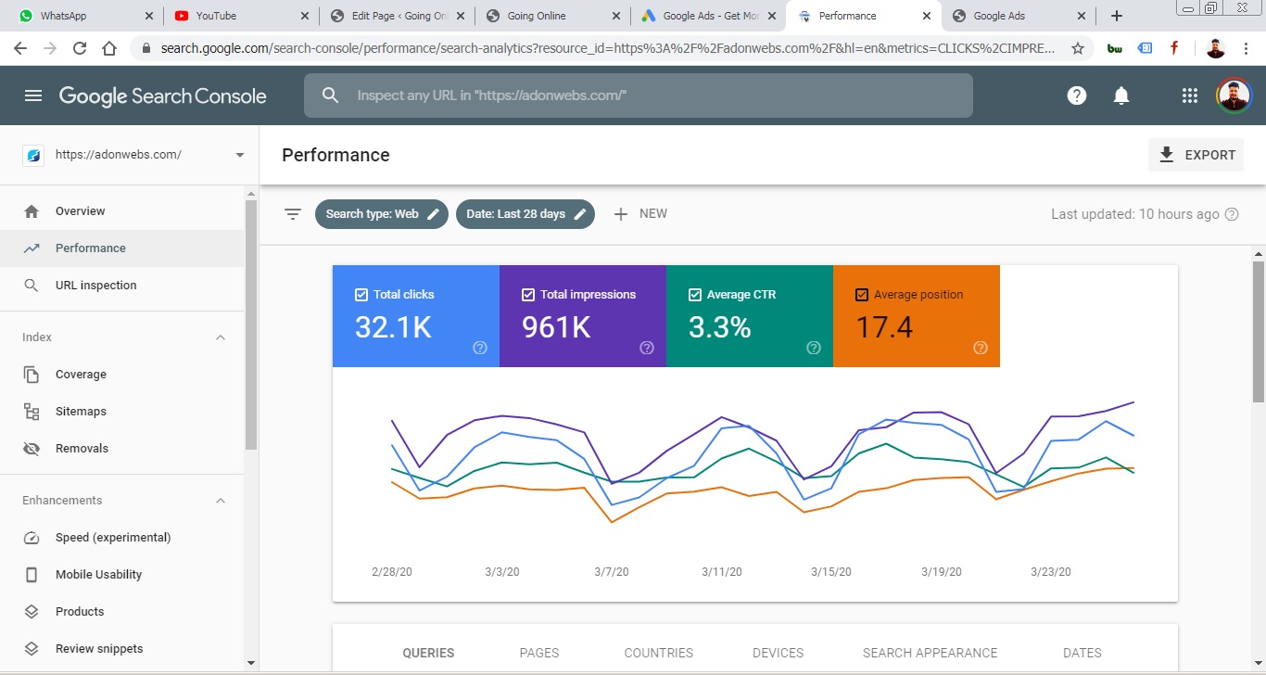Click the Products layers icon
Image resolution: width=1266 pixels, height=675 pixels.
[x=32, y=612]
